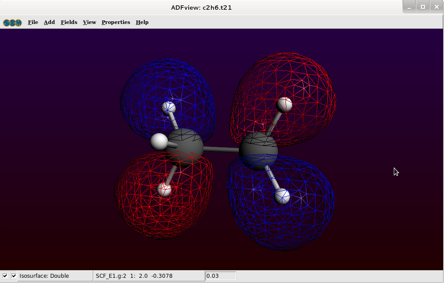
Task: Select the leftmost hydrogen atom outside the lobes
Action: tap(159, 142)
